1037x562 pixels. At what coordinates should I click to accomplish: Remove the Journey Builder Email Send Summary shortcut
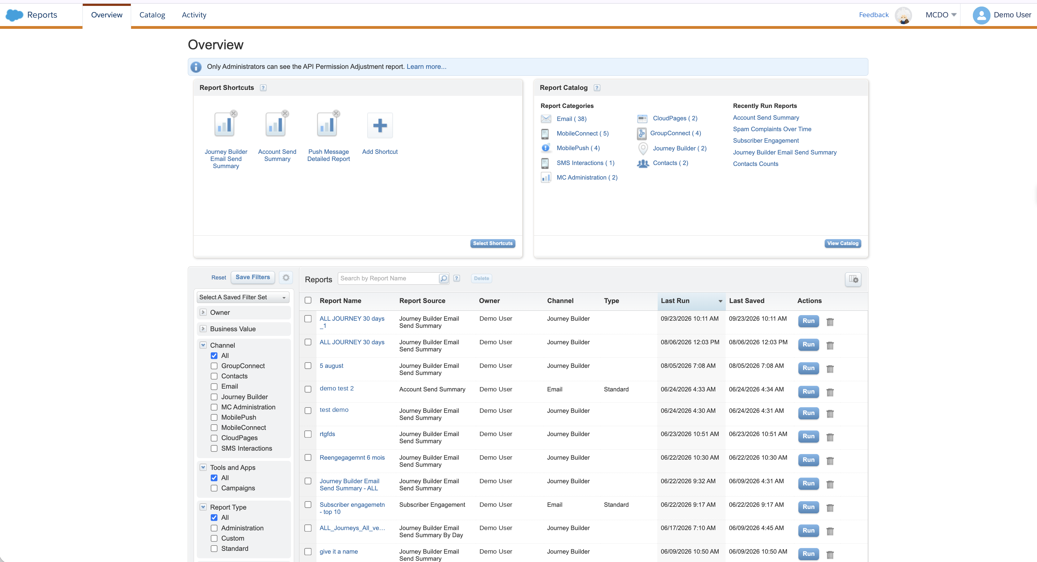[x=234, y=114]
